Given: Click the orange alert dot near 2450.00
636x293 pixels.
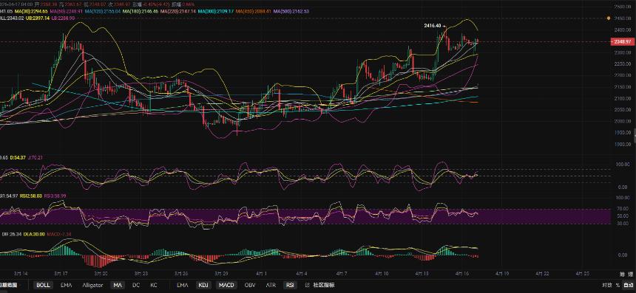Looking at the screenshot, I should pyautogui.click(x=609, y=18).
